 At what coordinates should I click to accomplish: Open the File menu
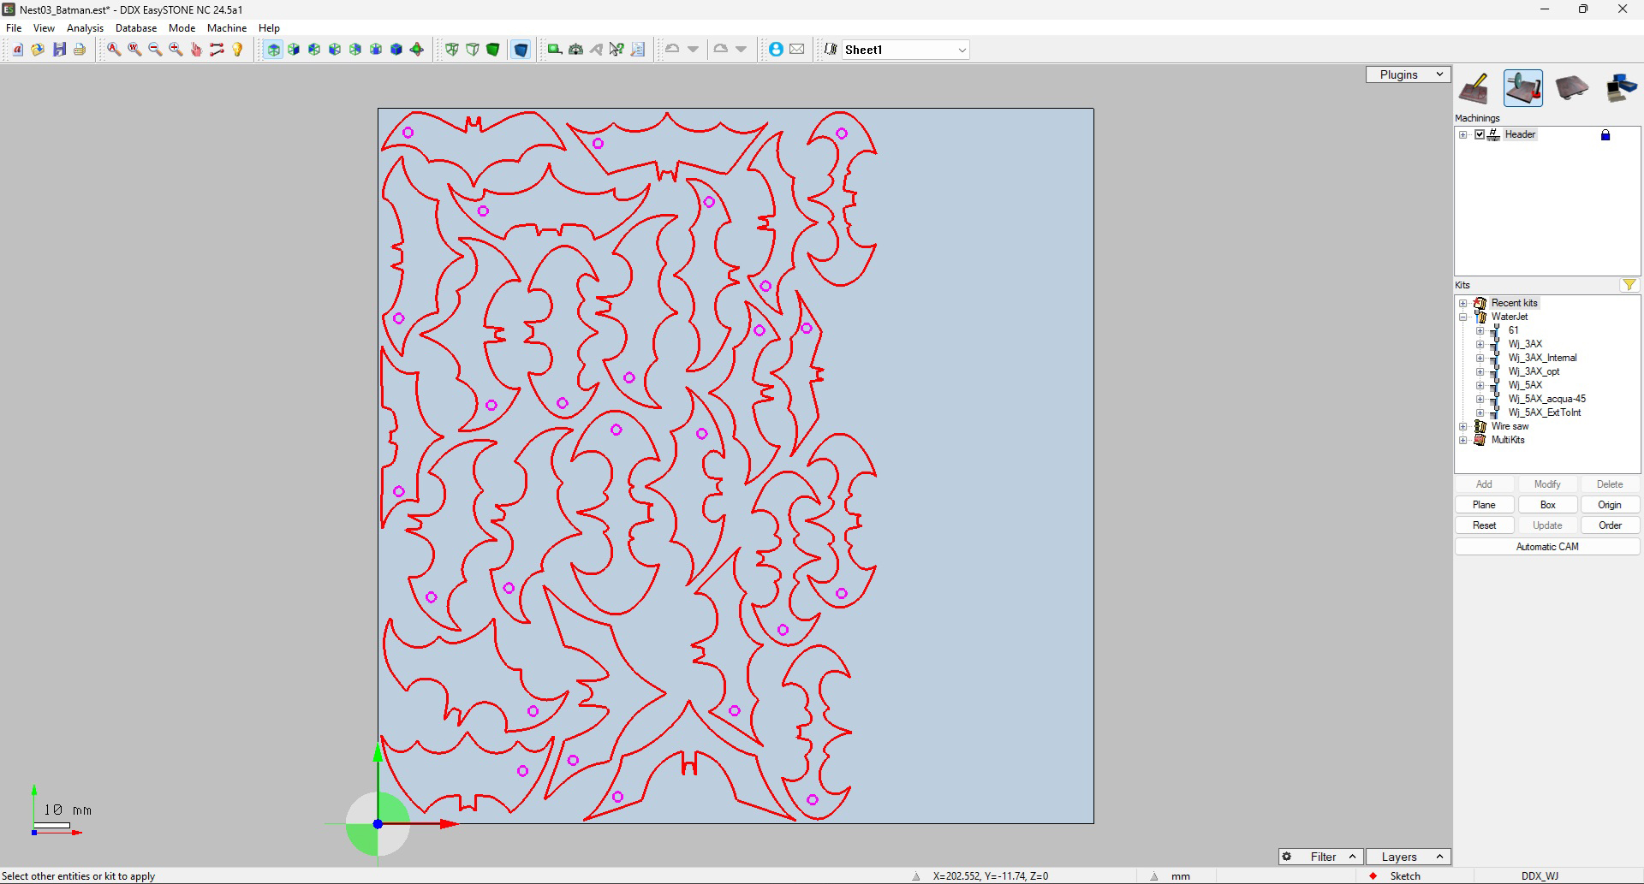(x=14, y=28)
